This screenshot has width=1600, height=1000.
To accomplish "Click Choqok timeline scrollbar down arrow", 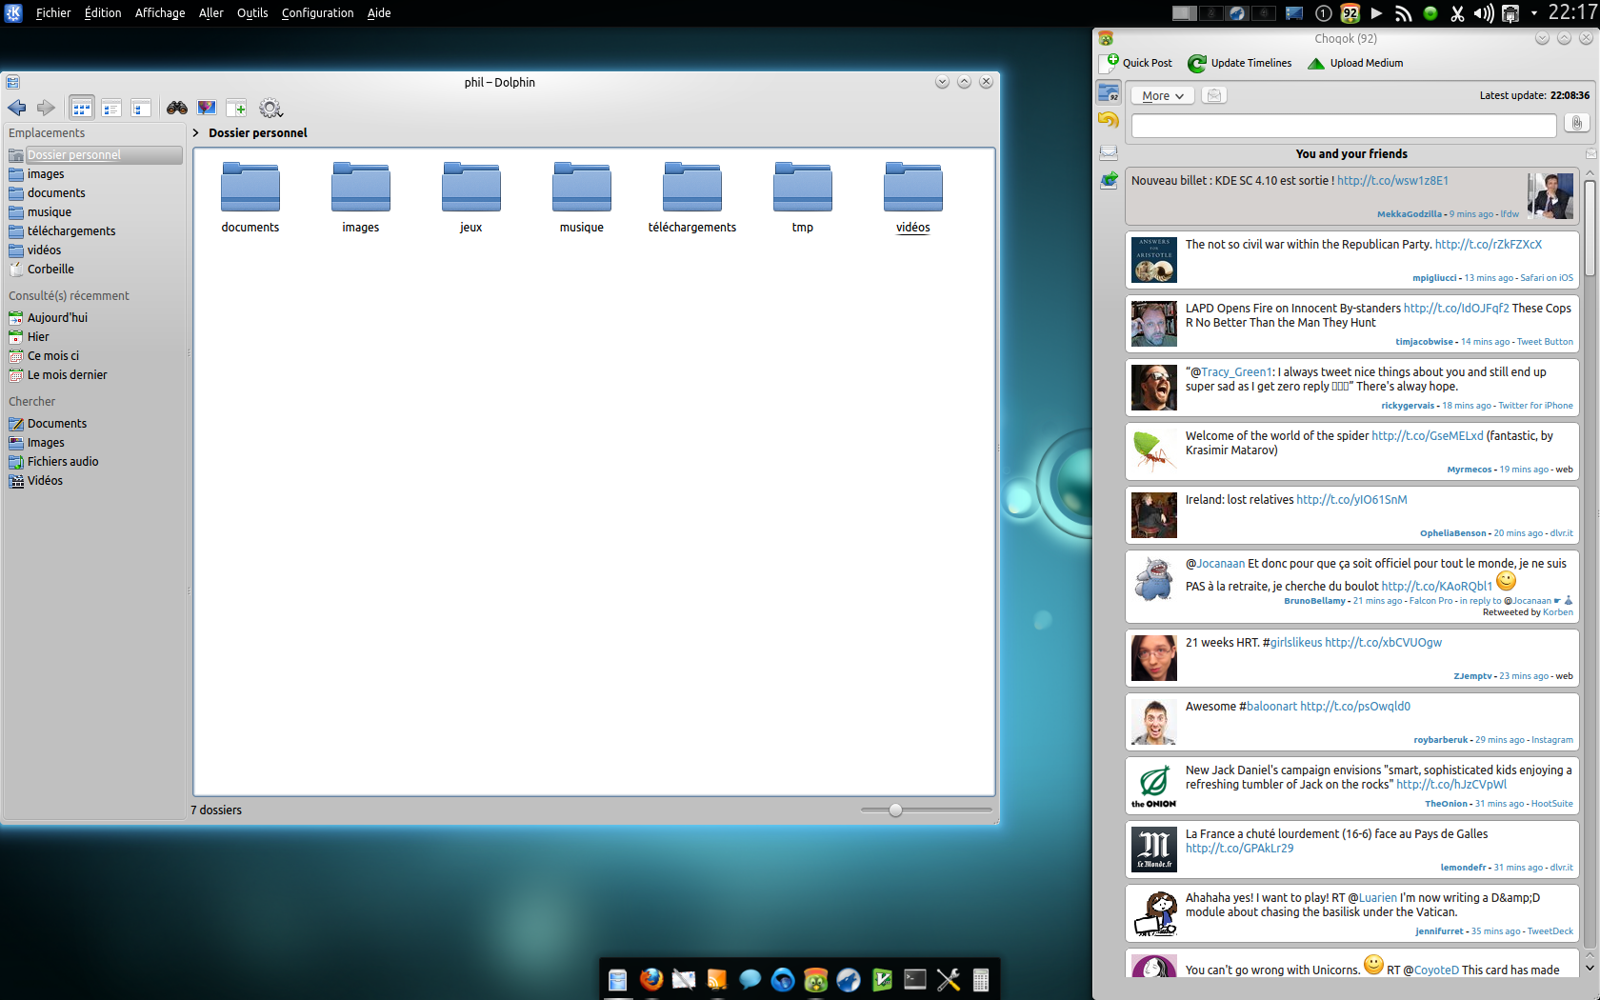I will point(1590,967).
